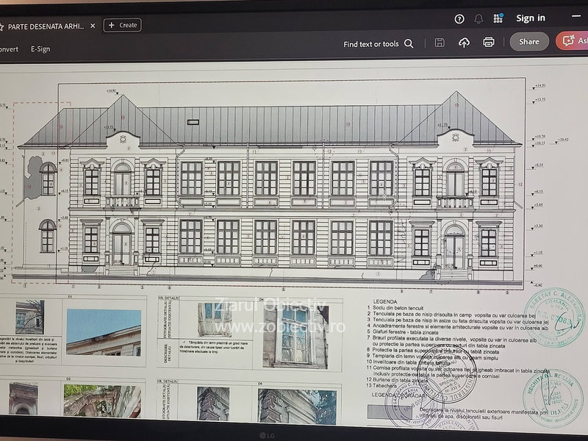Open the Help question mark icon
The image size is (588, 441).
pos(459,19)
